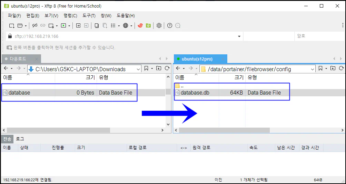Refresh the local Downloads pane
Viewport: 346px width, 184px height.
click(167, 68)
